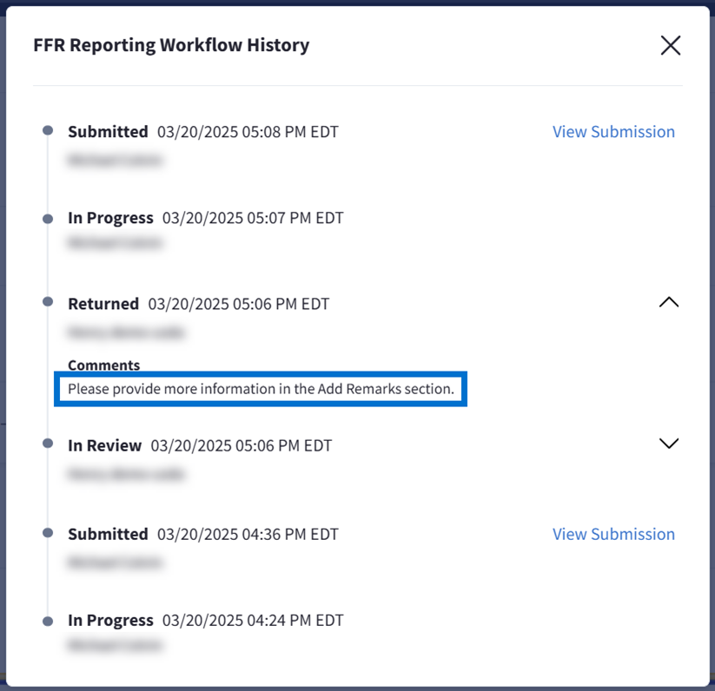The image size is (715, 691).
Task: Click the 04:24 PM EDT timestamp
Action: [253, 621]
